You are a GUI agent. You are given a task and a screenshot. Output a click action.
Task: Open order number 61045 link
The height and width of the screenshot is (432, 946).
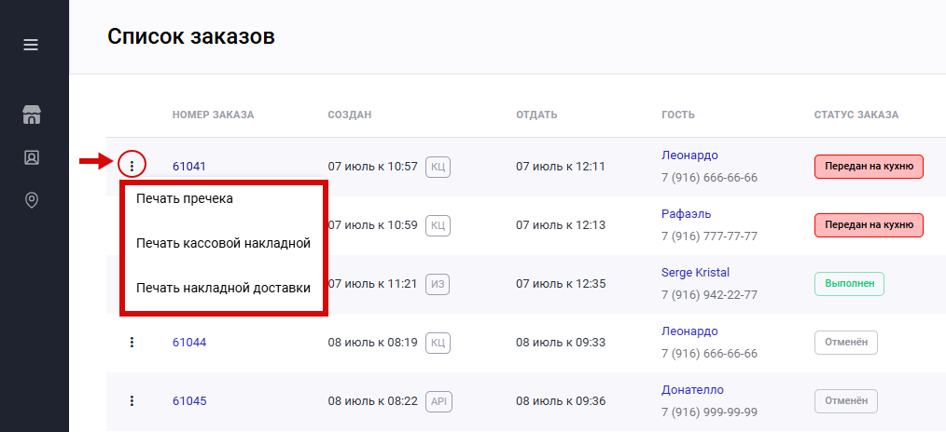pyautogui.click(x=189, y=401)
